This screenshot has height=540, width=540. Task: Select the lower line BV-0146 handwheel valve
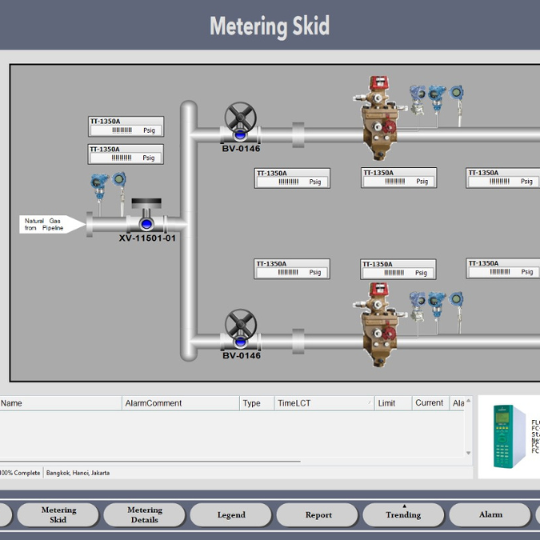click(240, 330)
